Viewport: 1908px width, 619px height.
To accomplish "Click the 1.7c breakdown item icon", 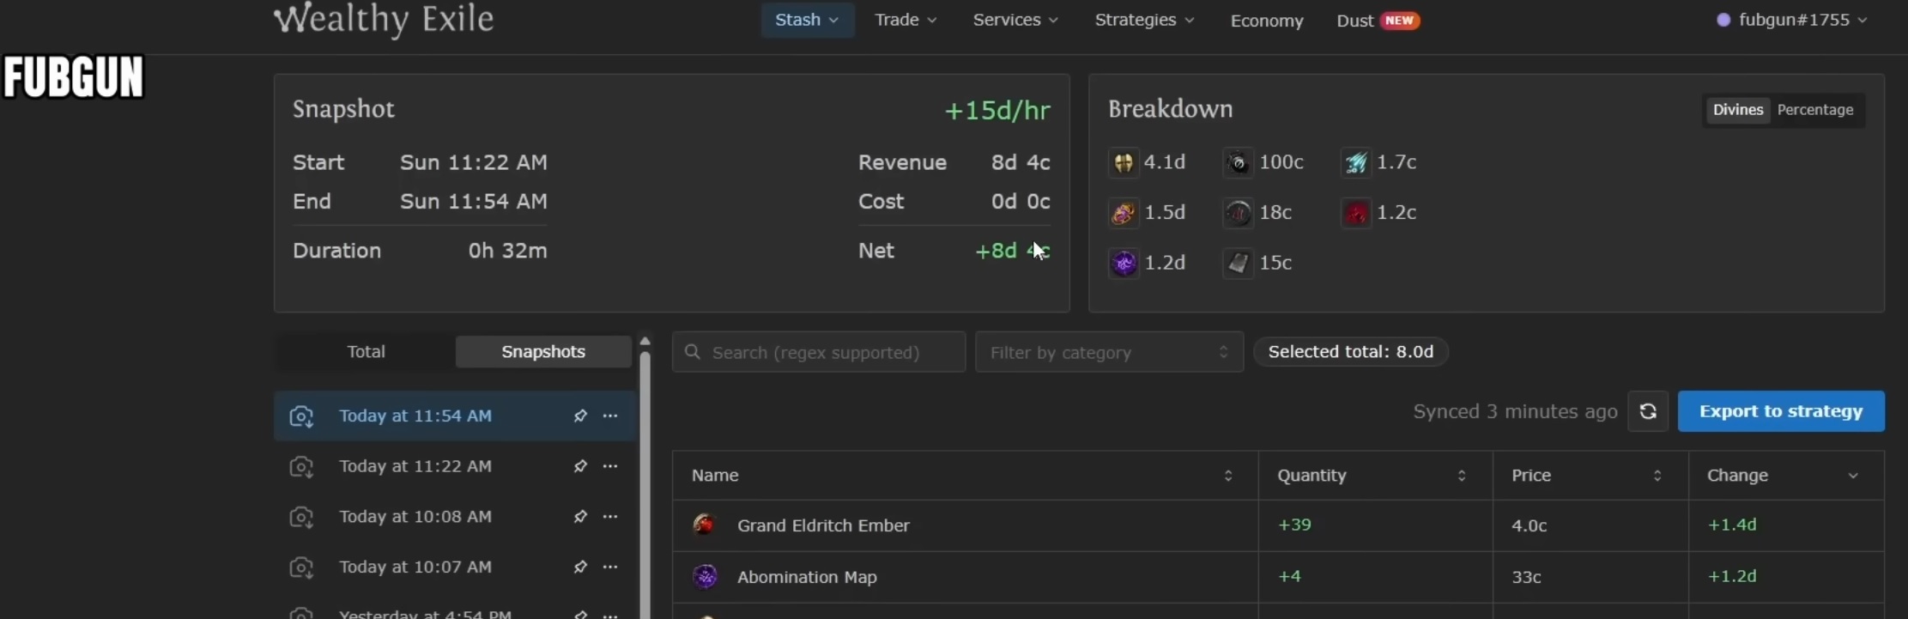I will point(1356,162).
